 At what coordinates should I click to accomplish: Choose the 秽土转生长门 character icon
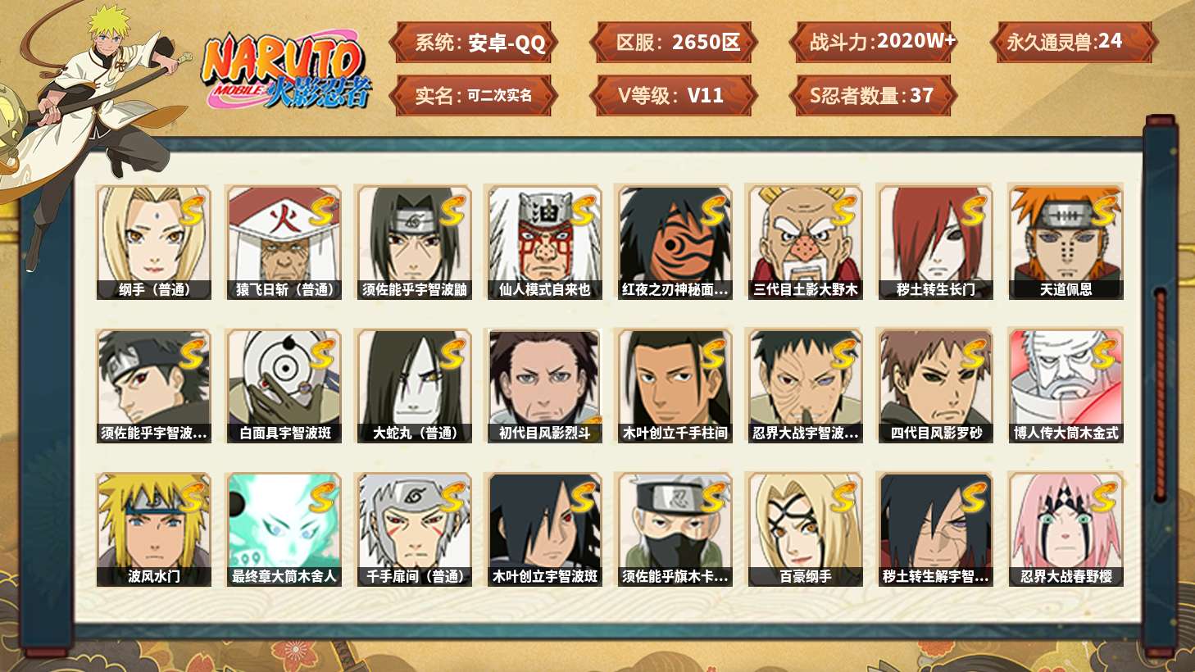(935, 243)
